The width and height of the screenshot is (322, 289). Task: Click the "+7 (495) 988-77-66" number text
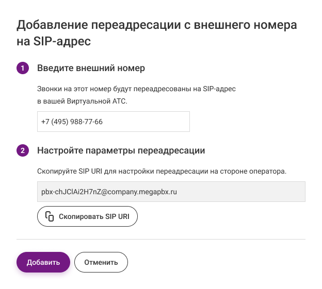tap(72, 122)
